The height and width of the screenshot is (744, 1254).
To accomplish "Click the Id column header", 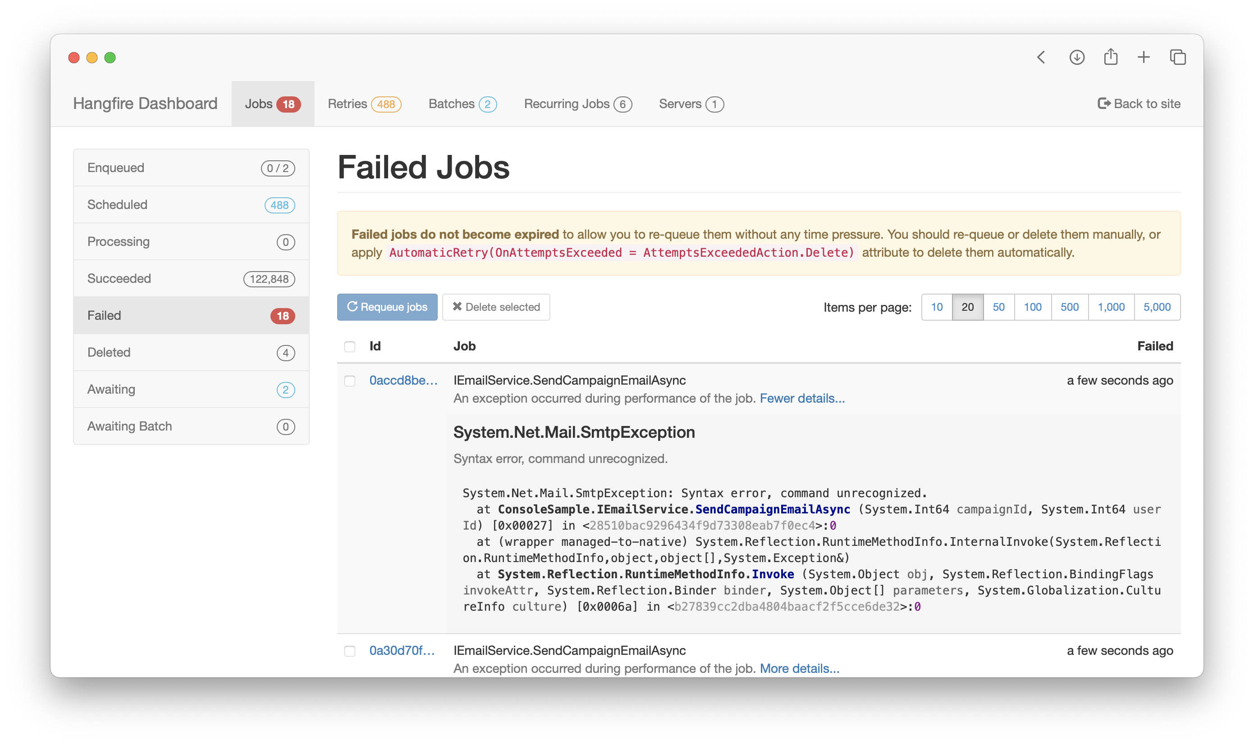I will (x=375, y=346).
